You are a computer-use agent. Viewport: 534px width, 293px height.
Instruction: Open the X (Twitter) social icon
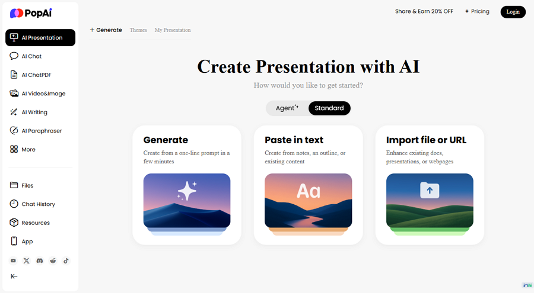point(26,260)
